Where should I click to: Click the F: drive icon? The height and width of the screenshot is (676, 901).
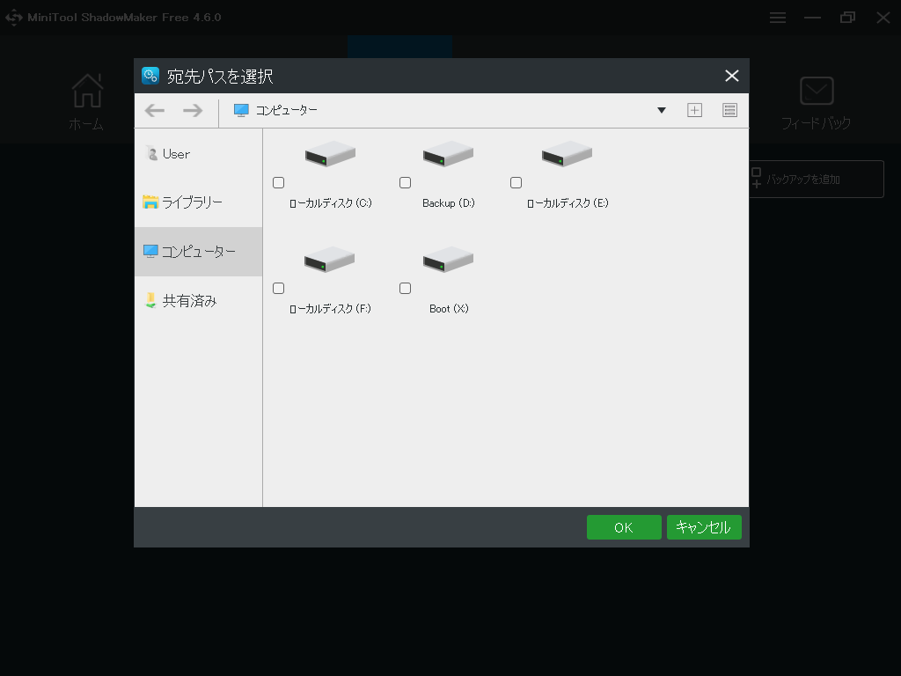coord(330,260)
